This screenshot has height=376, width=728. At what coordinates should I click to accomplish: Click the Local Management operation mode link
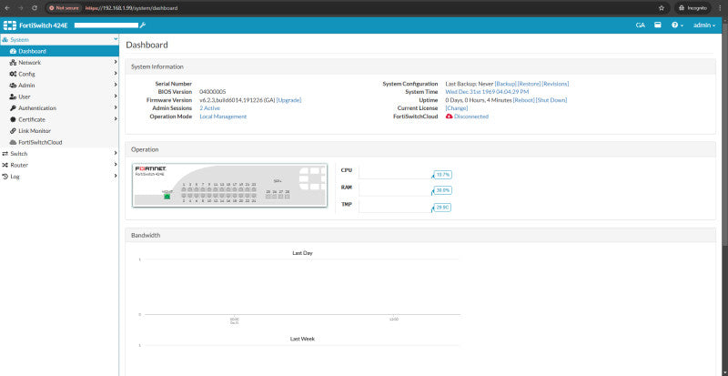(x=223, y=117)
